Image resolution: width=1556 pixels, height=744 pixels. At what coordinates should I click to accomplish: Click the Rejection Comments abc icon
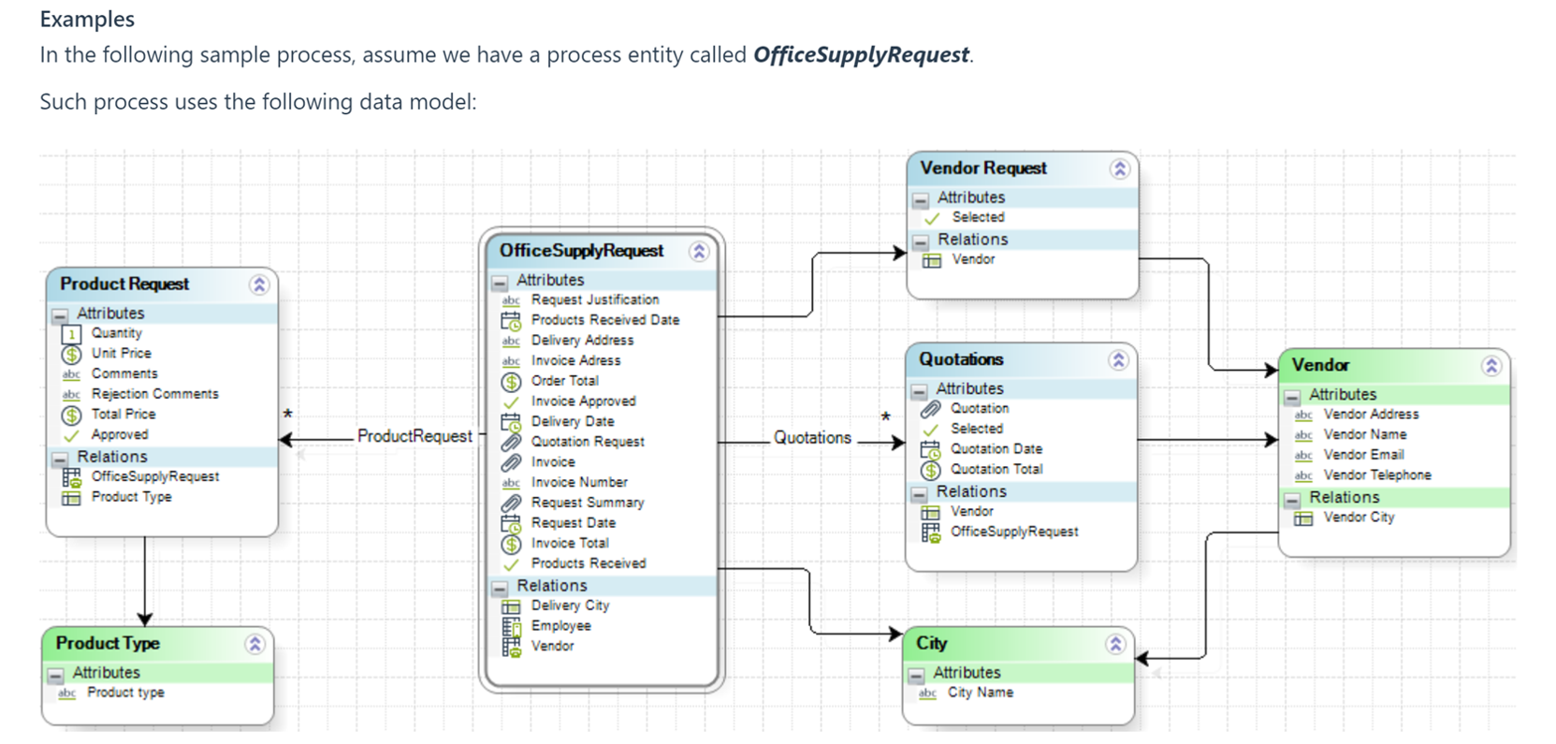pyautogui.click(x=71, y=395)
